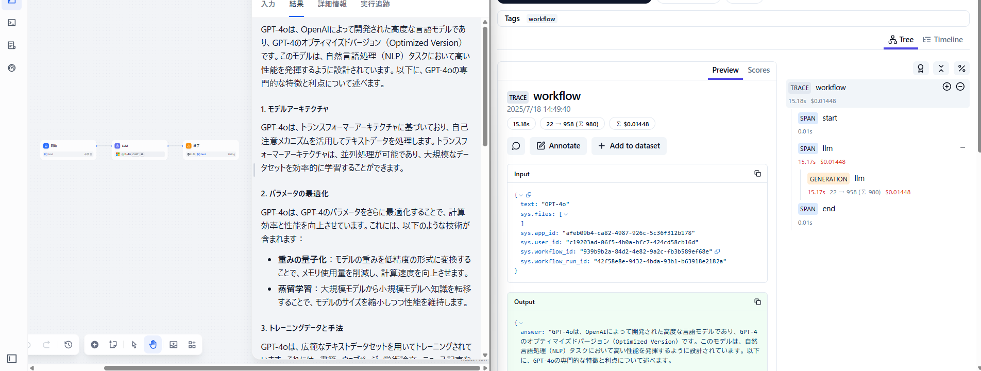Collapse all nodes with minus circle
The width and height of the screenshot is (981, 371).
(x=960, y=87)
